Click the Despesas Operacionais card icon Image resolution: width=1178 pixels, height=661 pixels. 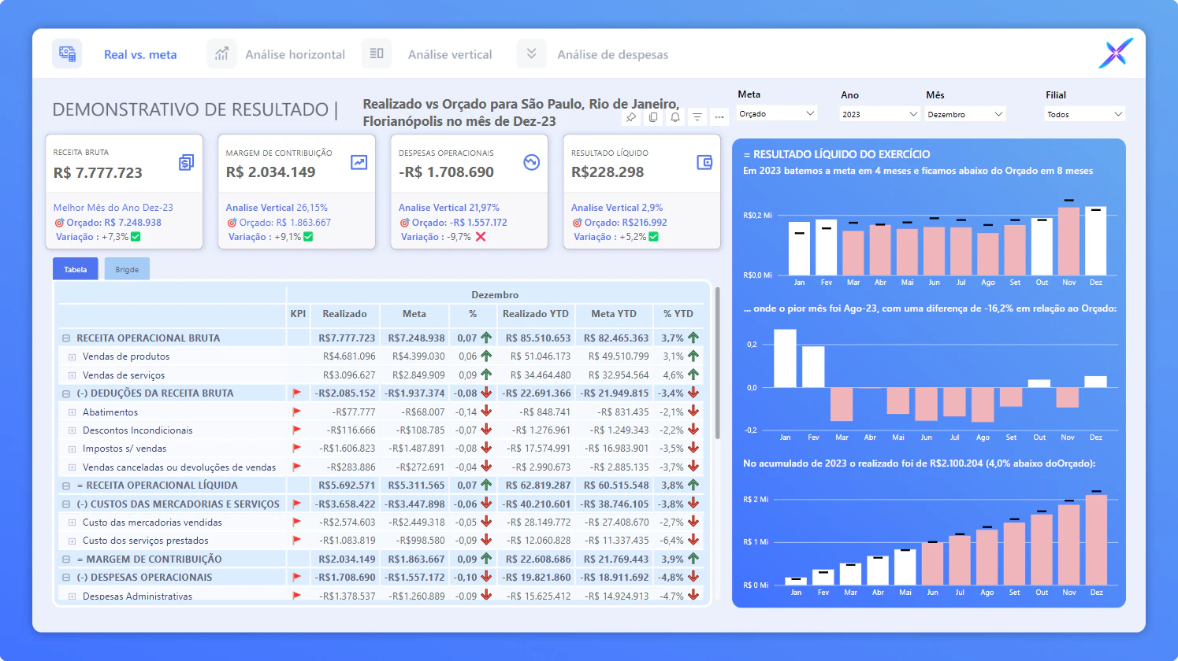click(531, 162)
